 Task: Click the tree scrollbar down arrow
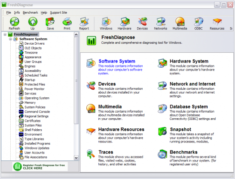pyautogui.click(x=76, y=158)
